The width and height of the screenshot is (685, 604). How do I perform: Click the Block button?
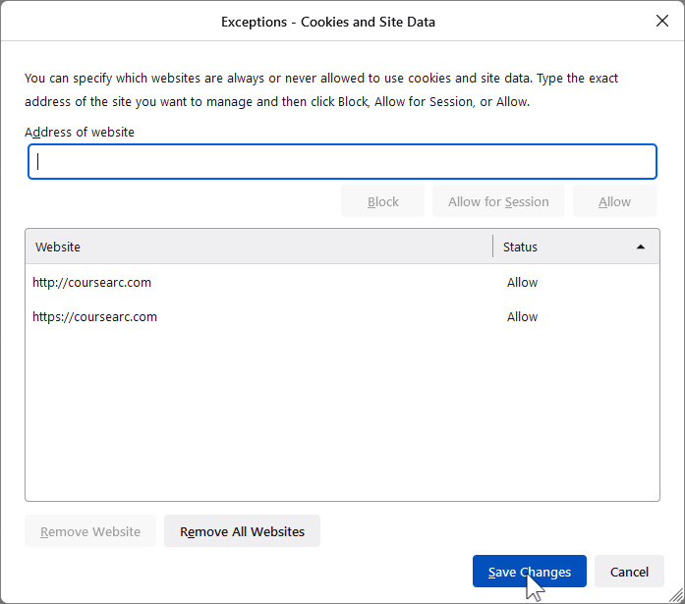[x=382, y=201]
